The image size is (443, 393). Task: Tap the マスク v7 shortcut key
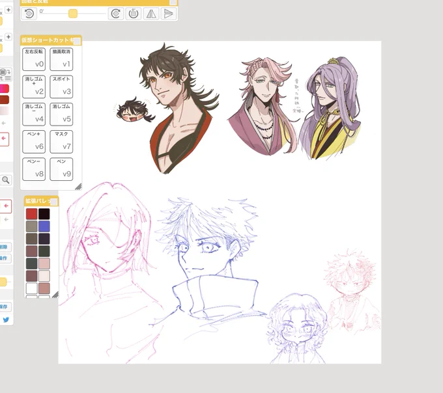point(61,142)
